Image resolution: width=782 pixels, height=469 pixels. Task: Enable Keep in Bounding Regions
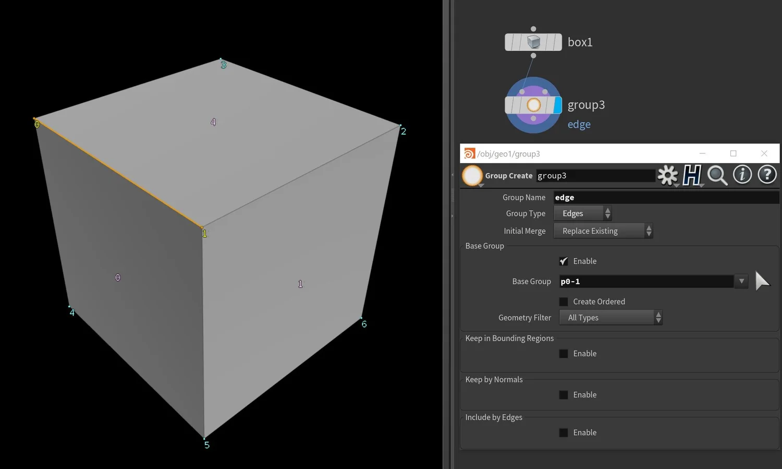pos(564,353)
